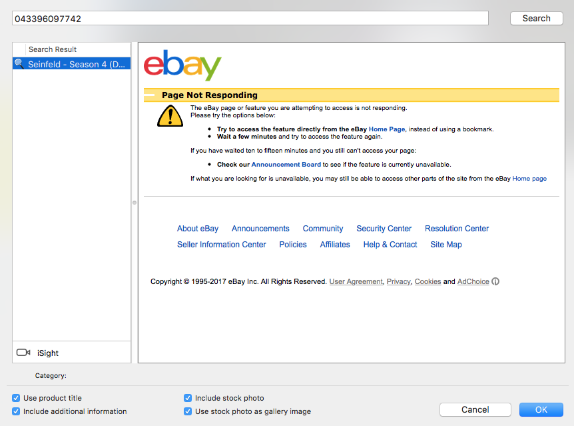
Task: Toggle Use stock photo as gallery image
Action: click(188, 411)
